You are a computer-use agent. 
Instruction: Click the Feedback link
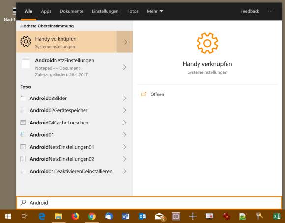[x=250, y=11]
